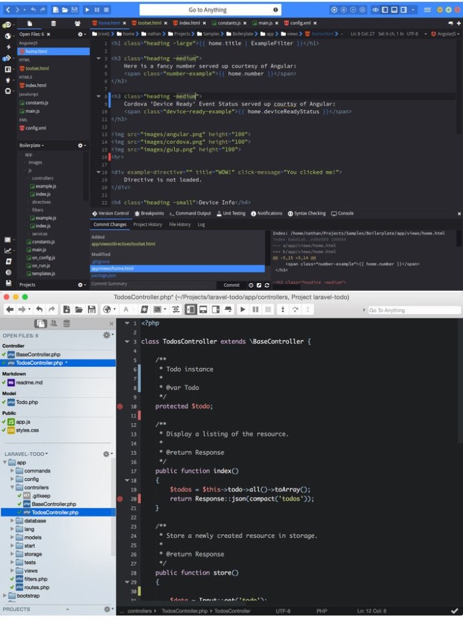Image resolution: width=463 pixels, height=622 pixels.
Task: Click the play macro button in lower toolbar
Action: [243, 309]
